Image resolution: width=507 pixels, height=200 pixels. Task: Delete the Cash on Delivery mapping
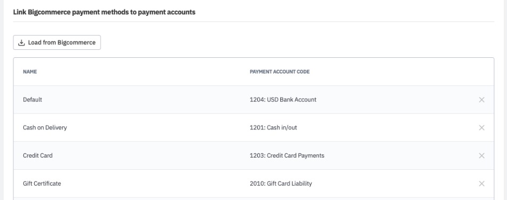coord(481,128)
